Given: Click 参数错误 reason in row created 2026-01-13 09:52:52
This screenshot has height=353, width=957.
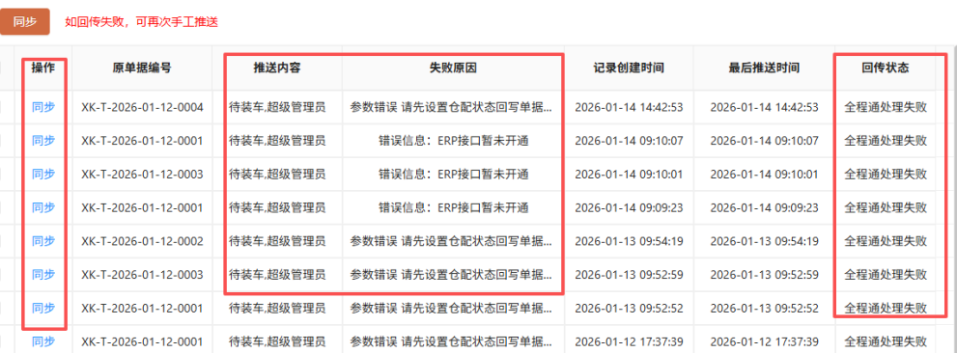Looking at the screenshot, I should click(x=452, y=309).
